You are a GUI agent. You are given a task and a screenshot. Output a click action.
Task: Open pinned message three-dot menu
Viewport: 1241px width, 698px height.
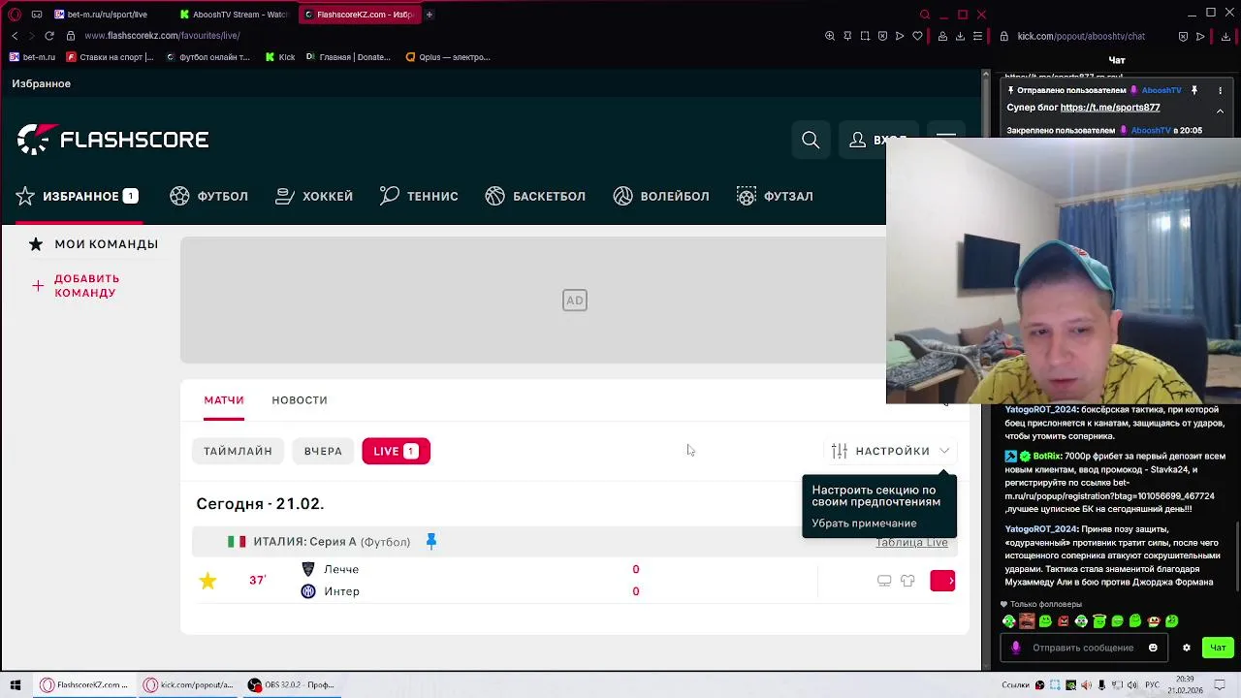click(1220, 90)
